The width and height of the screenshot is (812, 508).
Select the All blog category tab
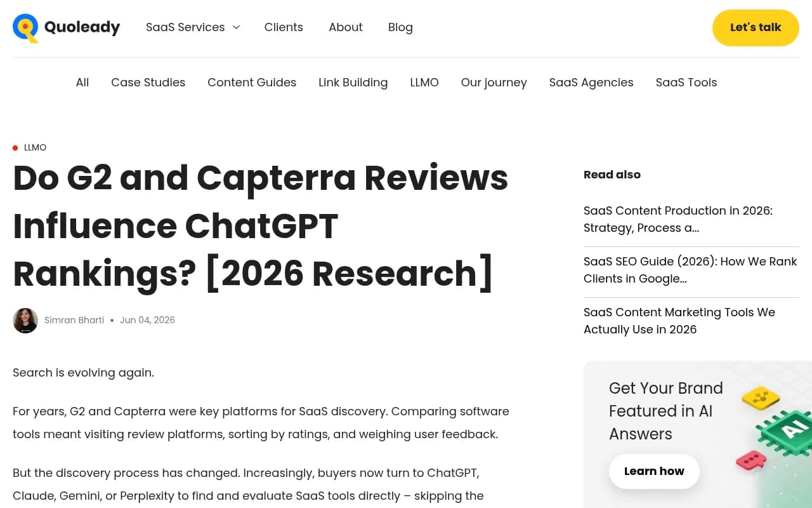click(x=82, y=83)
